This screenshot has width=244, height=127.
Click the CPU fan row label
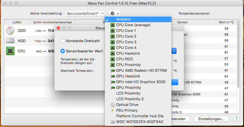click(x=21, y=51)
